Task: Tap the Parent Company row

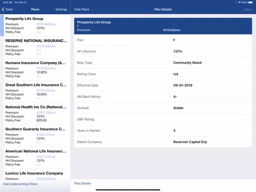Action: (x=163, y=142)
